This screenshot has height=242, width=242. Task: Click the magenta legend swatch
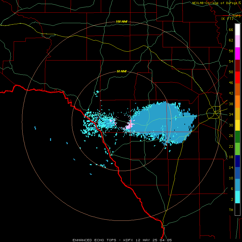pos(237,54)
